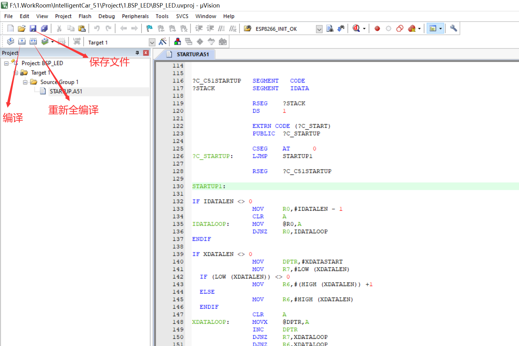Insert or remove a breakpoint
This screenshot has width=519, height=346.
[x=377, y=29]
